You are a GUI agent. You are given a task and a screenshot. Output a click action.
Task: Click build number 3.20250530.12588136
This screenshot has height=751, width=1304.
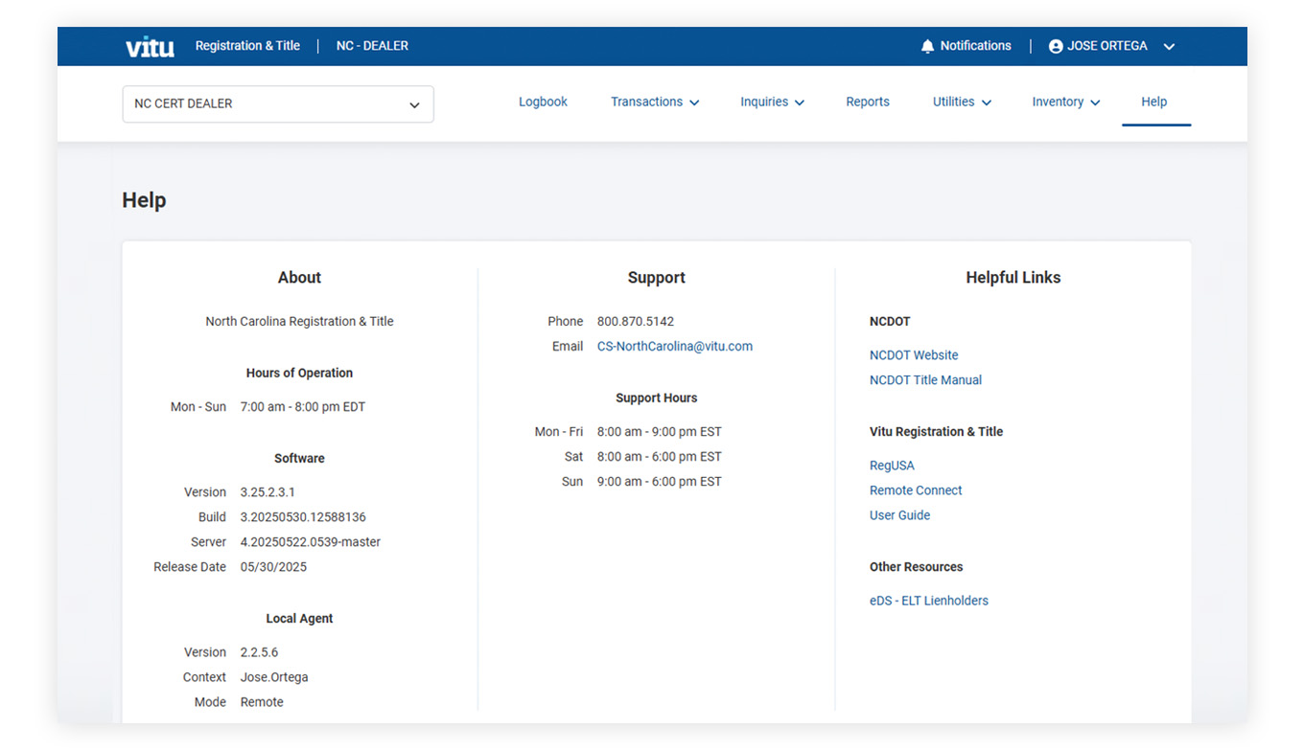[303, 517]
